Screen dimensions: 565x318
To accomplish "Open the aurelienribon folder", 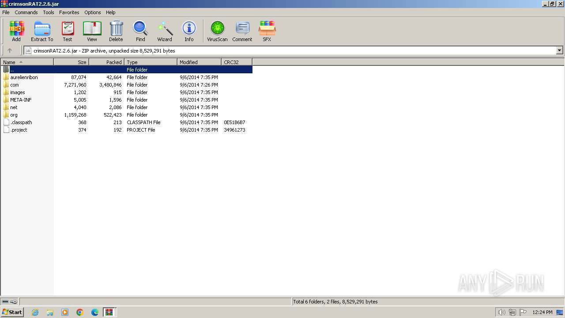I will [24, 77].
